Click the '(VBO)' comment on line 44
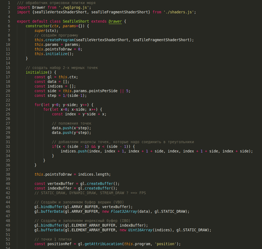The image size is (262, 249). pyautogui.click(x=119, y=202)
